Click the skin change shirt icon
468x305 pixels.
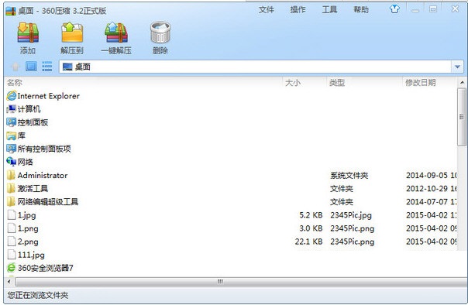[394, 9]
